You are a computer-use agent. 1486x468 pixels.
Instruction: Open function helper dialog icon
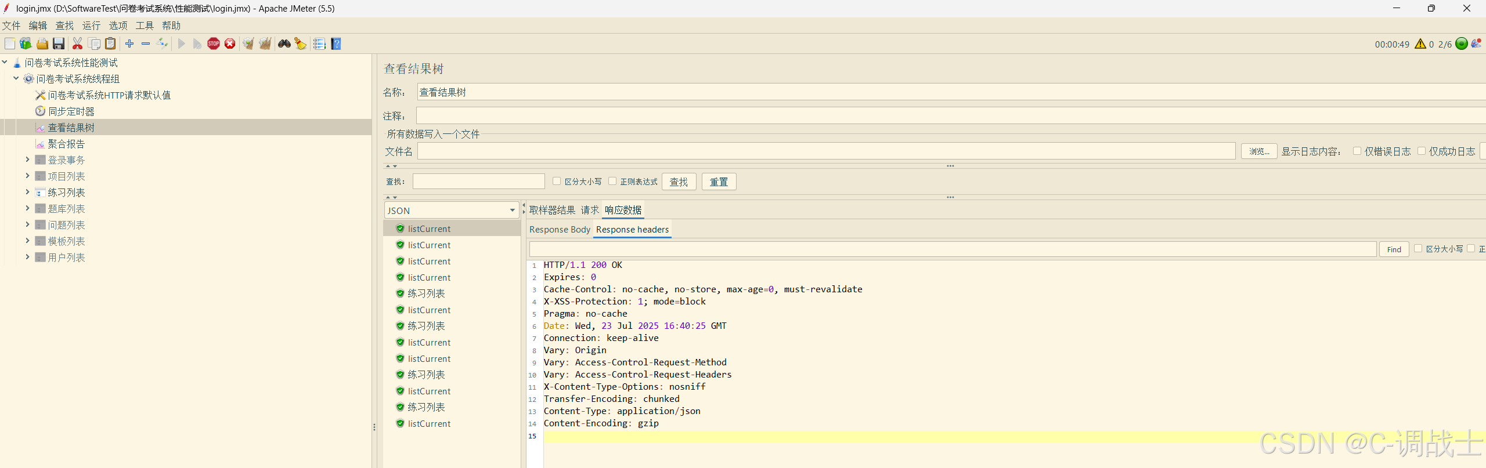point(319,43)
